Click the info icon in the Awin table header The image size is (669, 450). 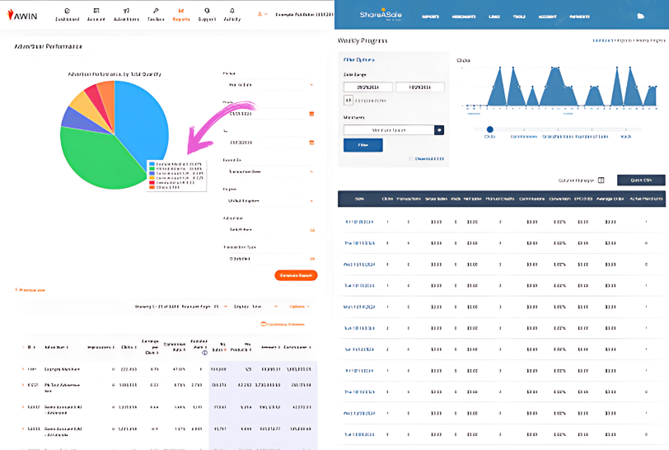coord(205,353)
